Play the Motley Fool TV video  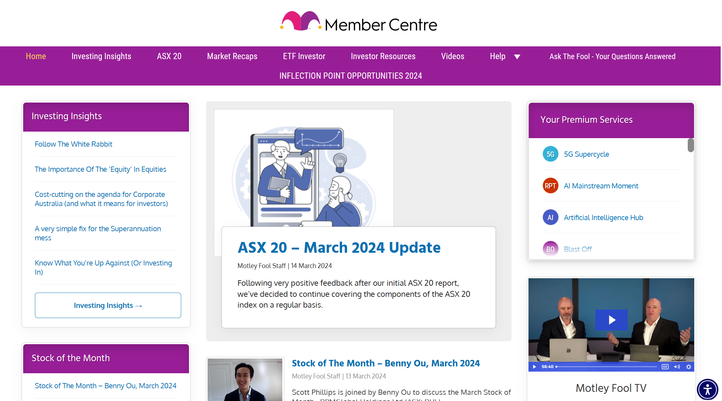tap(611, 320)
